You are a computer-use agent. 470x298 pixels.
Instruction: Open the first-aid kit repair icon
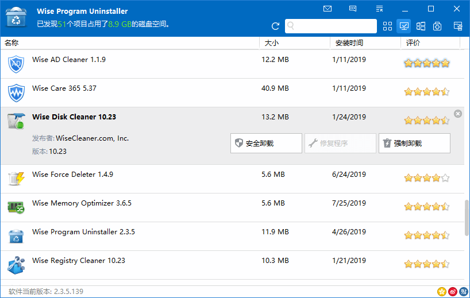coord(437,26)
